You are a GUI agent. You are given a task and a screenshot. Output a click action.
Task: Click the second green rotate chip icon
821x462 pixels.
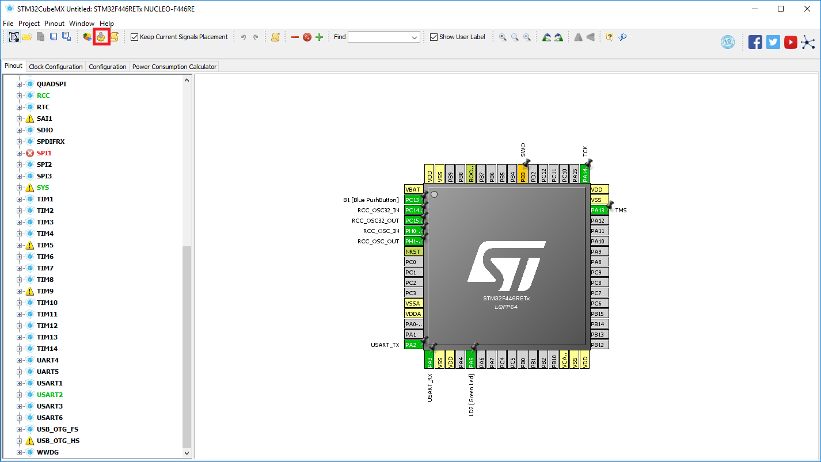(x=558, y=37)
